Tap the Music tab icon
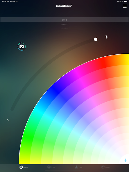This screenshot has width=129, height=172. (76, 167)
